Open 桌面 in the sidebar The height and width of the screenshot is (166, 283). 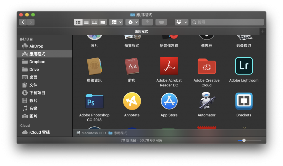coord(44,77)
